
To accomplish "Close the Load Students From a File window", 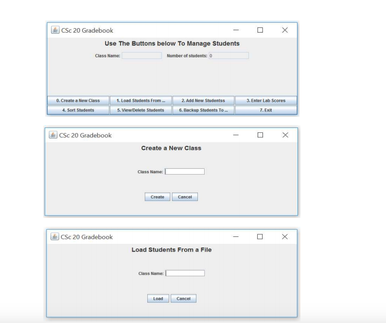I will [x=284, y=237].
